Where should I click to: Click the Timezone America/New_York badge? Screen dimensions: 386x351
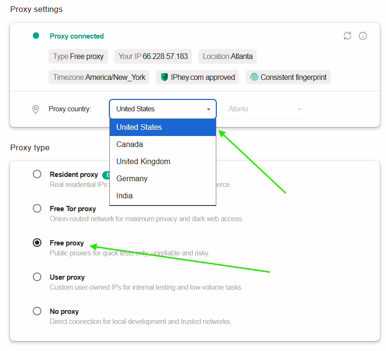click(x=99, y=77)
